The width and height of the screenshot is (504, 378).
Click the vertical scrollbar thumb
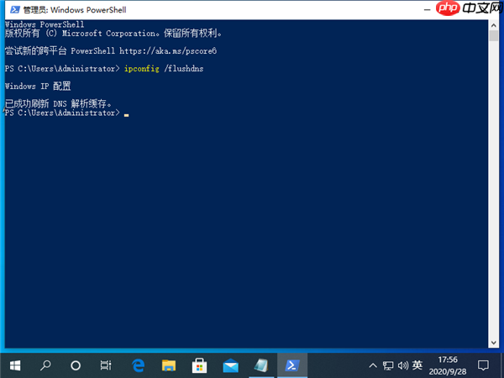click(493, 35)
